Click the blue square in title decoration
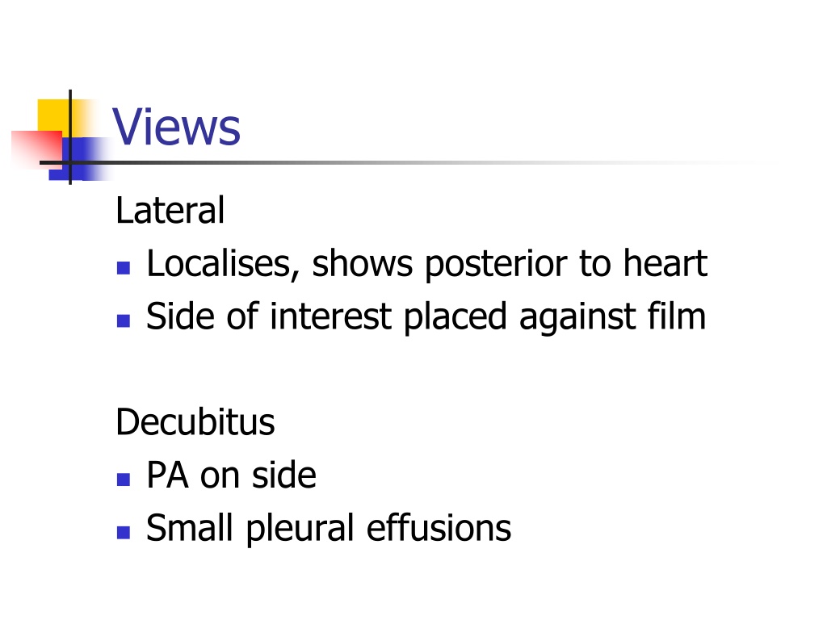The image size is (827, 620). click(79, 158)
